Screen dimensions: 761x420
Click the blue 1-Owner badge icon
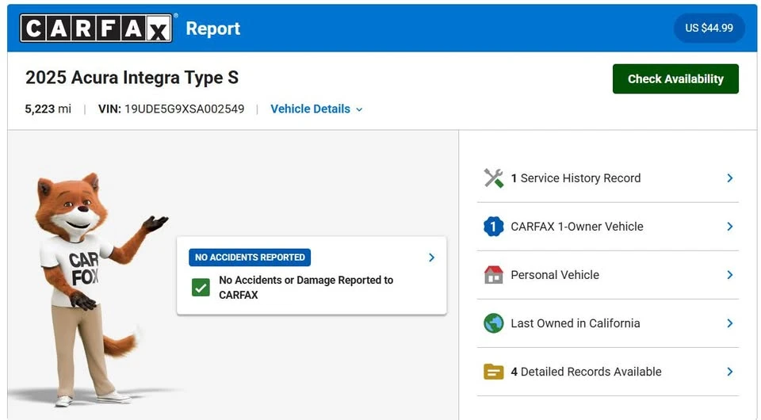[494, 227]
